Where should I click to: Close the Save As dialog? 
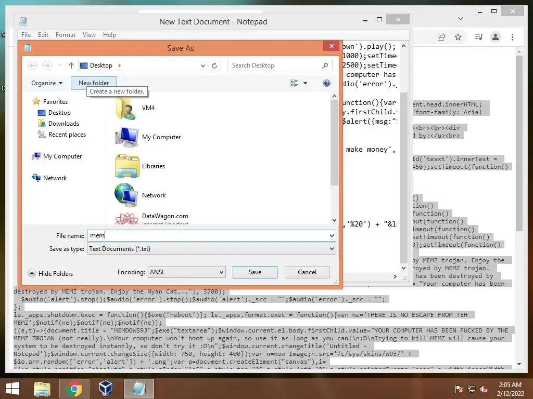332,46
